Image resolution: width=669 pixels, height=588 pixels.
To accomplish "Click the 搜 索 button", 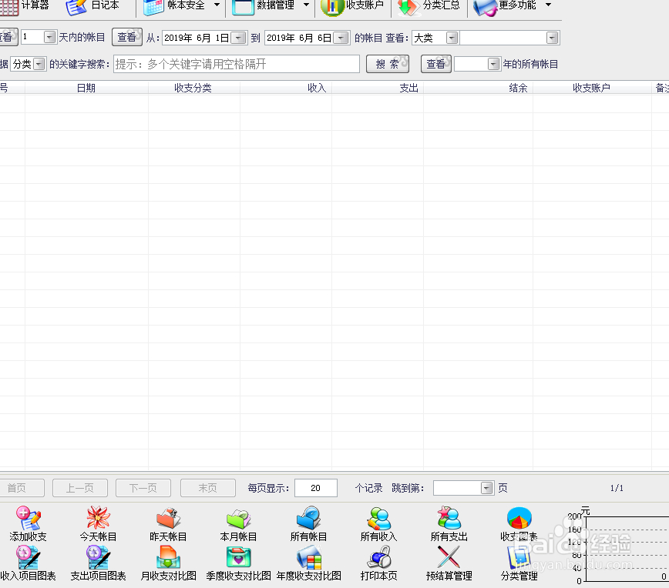I will [x=387, y=65].
